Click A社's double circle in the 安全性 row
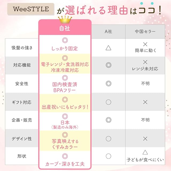171x171 pixels. point(108,84)
